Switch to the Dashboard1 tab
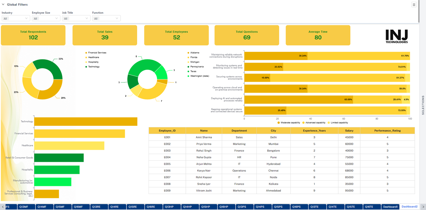The image size is (426, 210). click(x=390, y=207)
